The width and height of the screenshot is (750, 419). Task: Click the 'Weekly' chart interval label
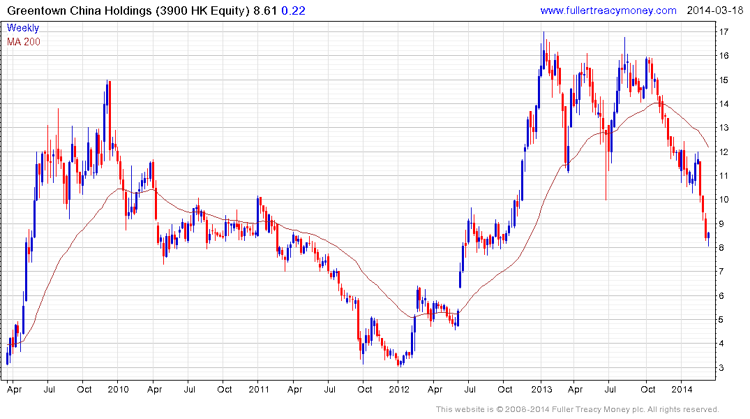pyautogui.click(x=23, y=28)
